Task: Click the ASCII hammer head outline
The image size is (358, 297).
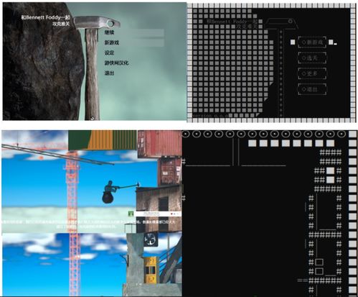Action: coord(281,24)
